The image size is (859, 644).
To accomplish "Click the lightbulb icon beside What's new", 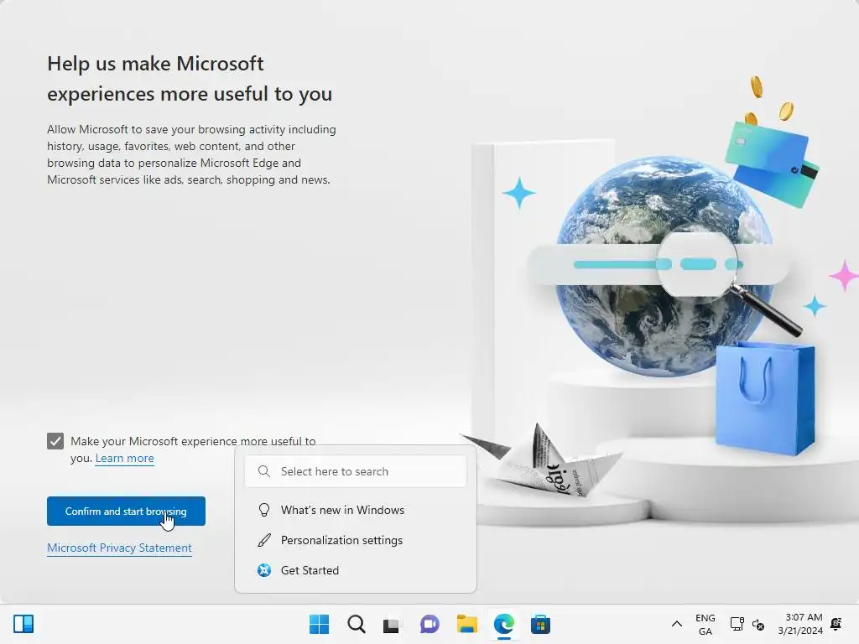I will pos(264,510).
